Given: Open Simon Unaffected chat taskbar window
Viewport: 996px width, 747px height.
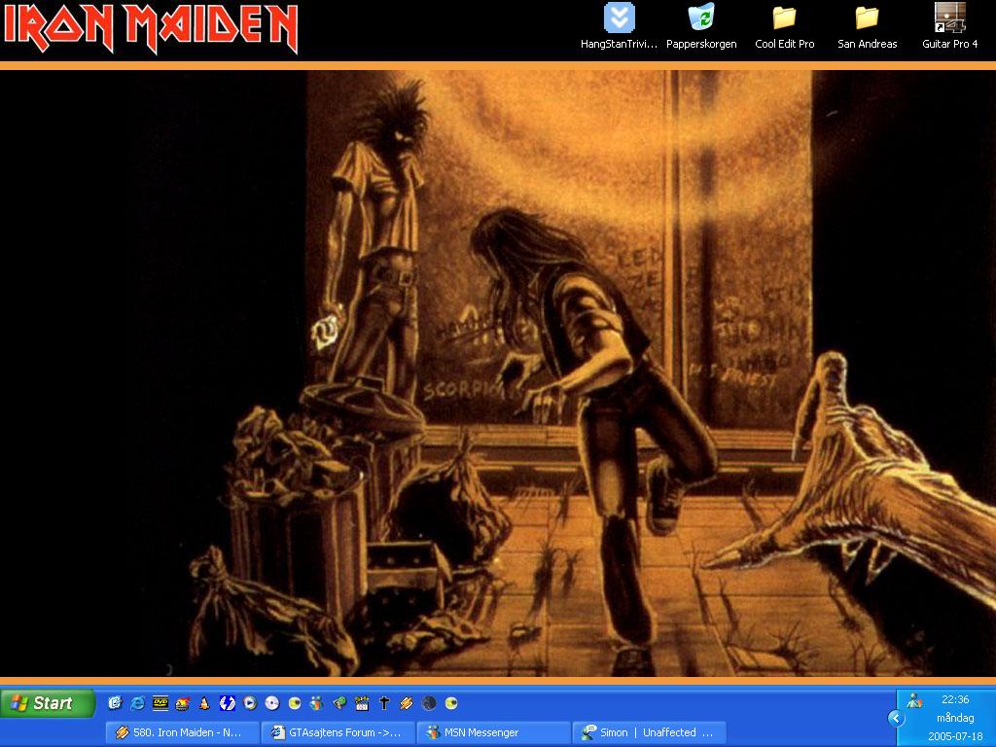Looking at the screenshot, I should (649, 732).
